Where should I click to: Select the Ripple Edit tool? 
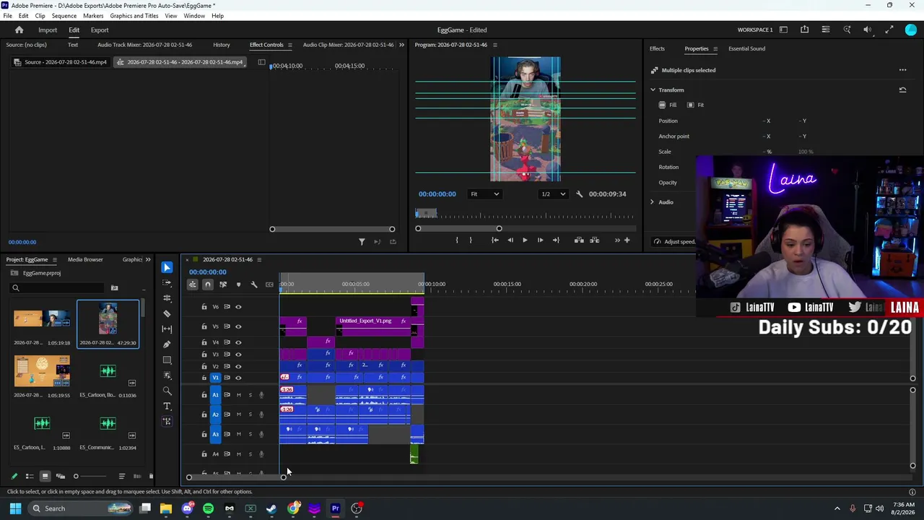(167, 298)
